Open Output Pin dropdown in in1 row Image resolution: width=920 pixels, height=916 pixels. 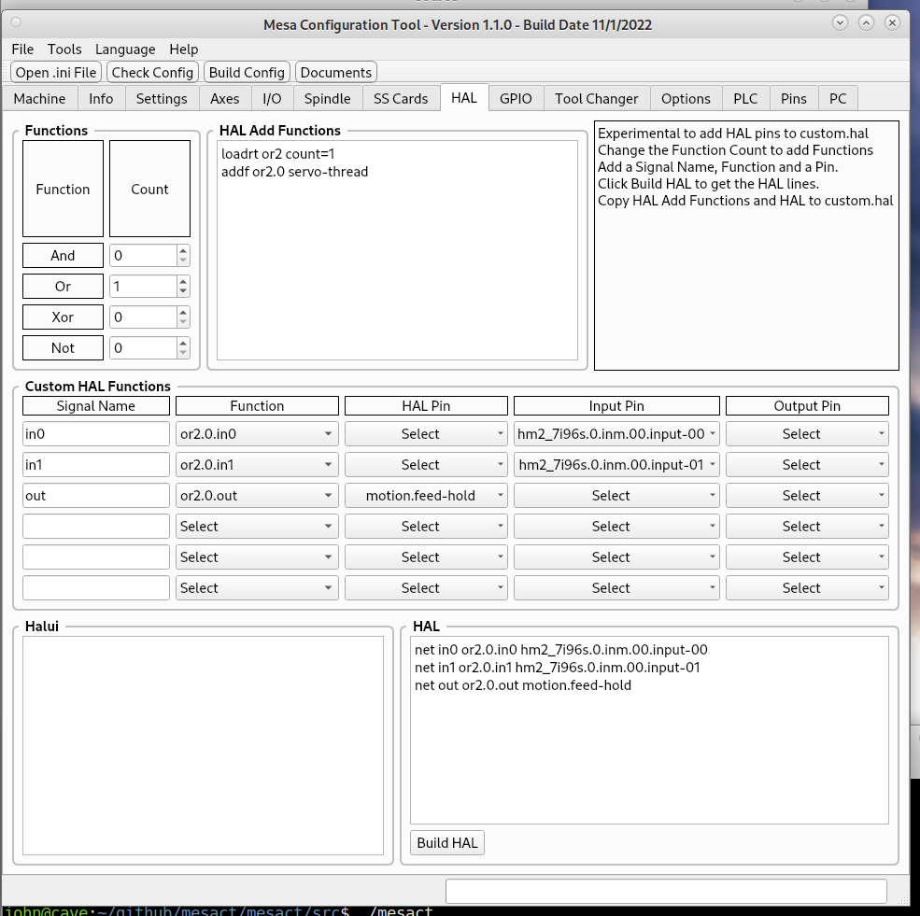coord(807,464)
